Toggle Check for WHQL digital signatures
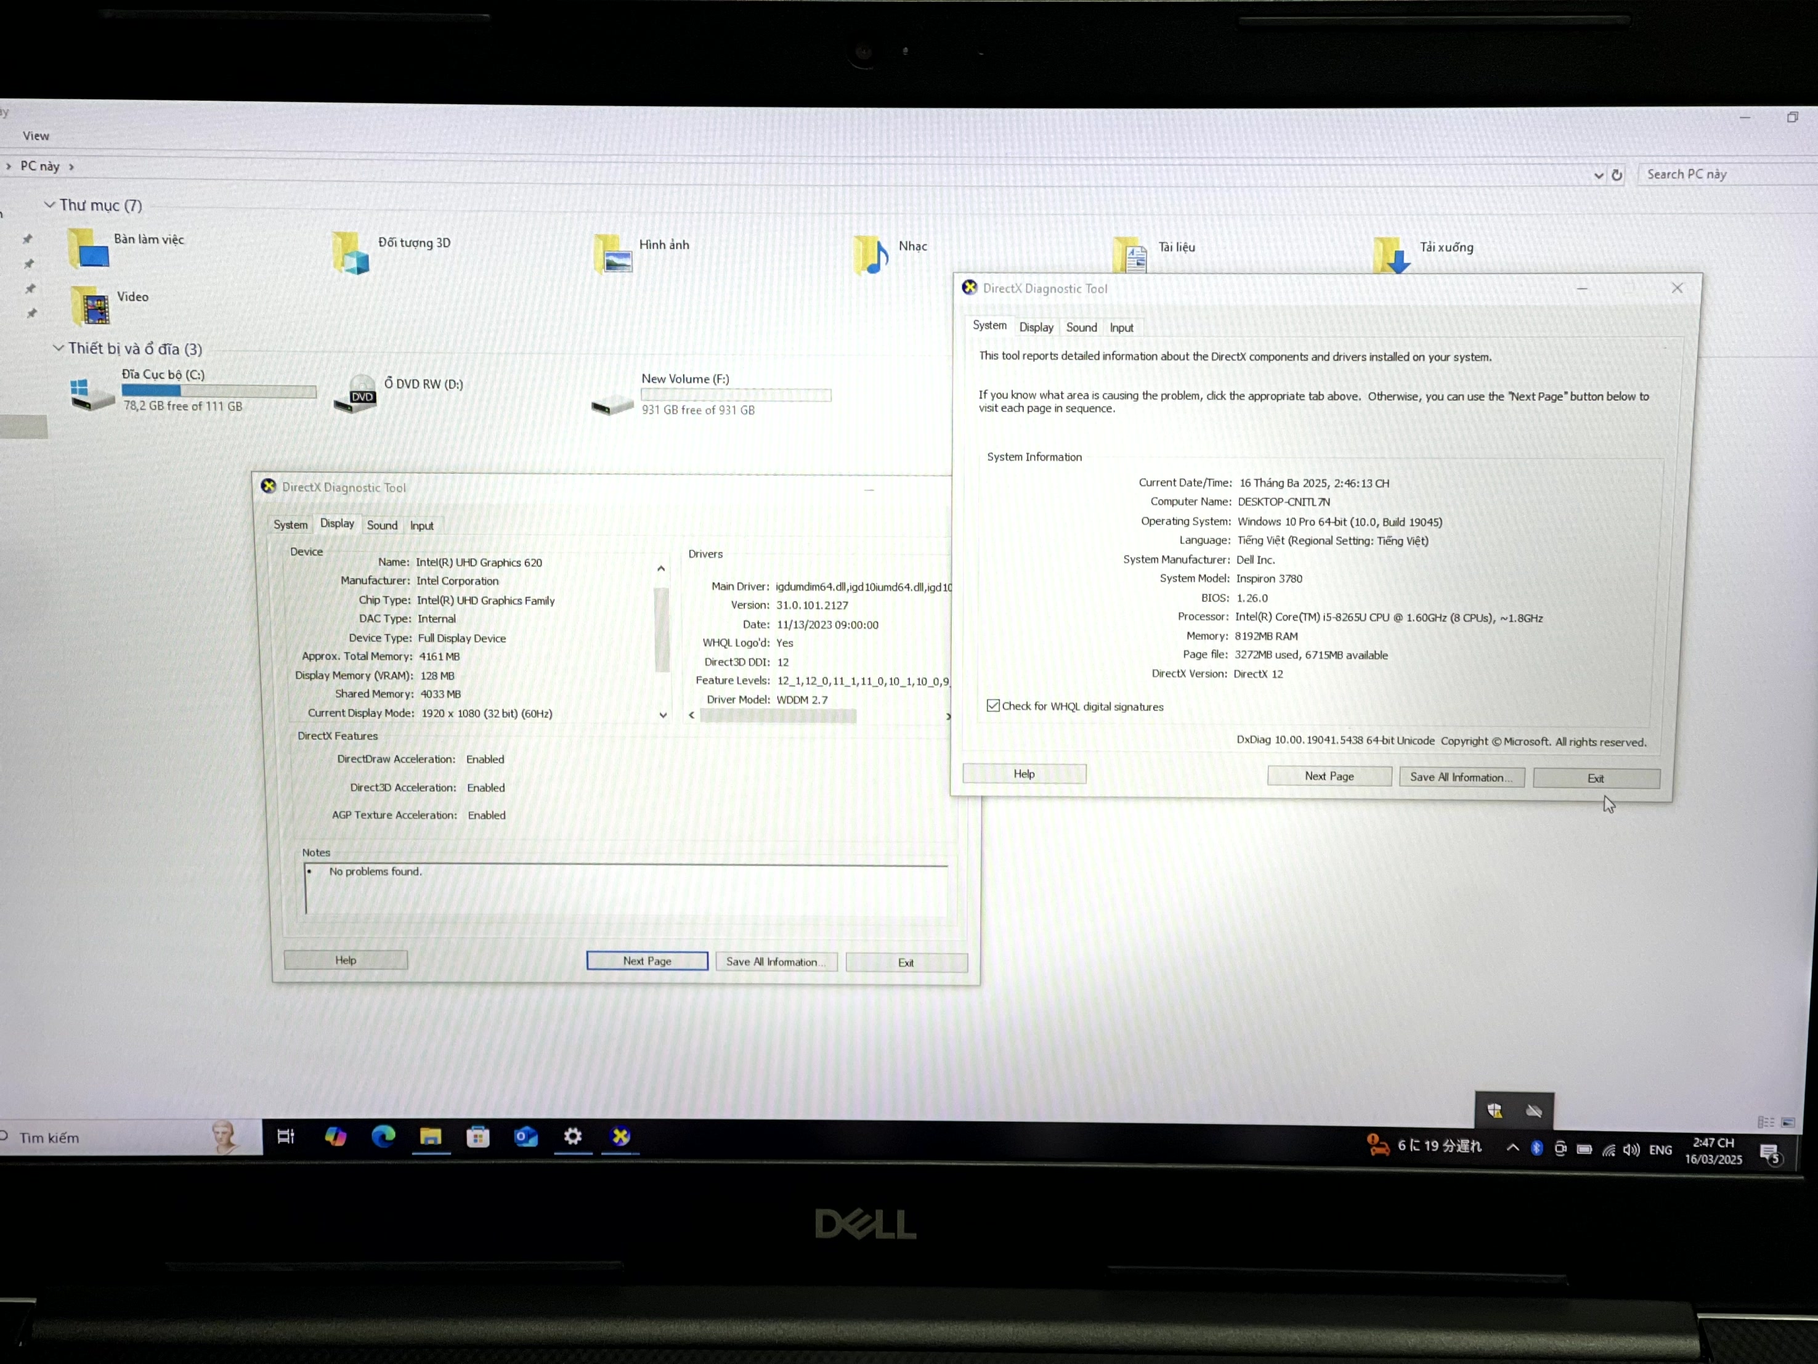The width and height of the screenshot is (1818, 1364). (x=993, y=706)
